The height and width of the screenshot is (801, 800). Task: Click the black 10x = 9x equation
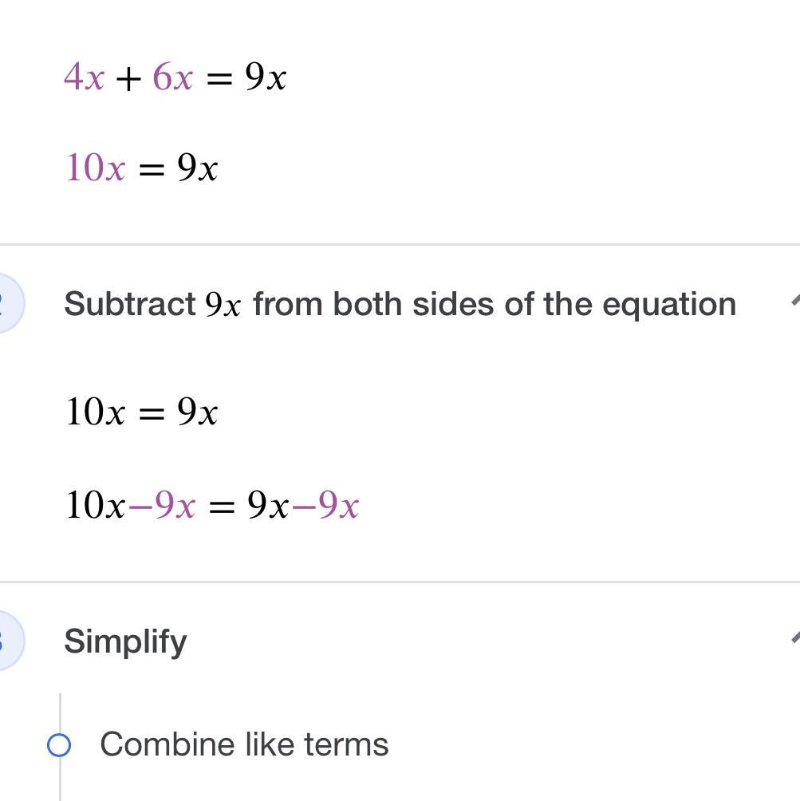[141, 412]
